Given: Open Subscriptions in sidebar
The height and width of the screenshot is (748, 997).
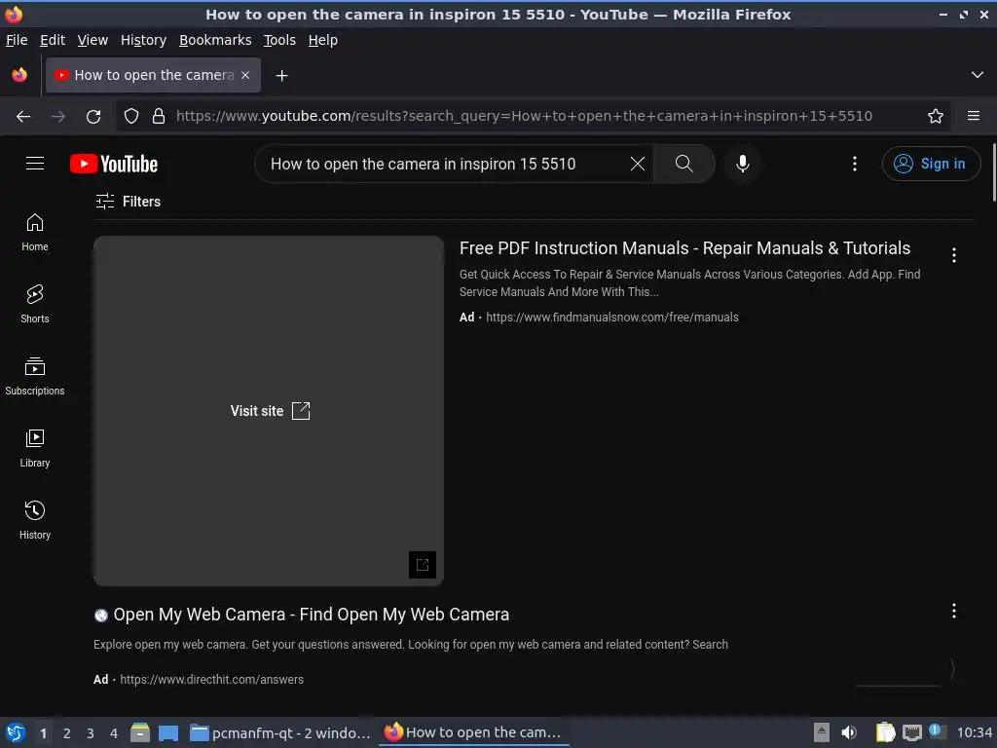Looking at the screenshot, I should pyautogui.click(x=35, y=377).
